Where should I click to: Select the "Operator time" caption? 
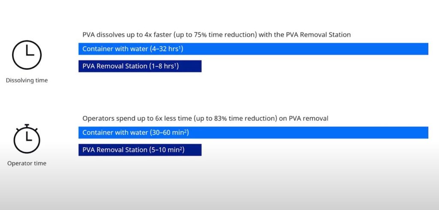pyautogui.click(x=27, y=163)
